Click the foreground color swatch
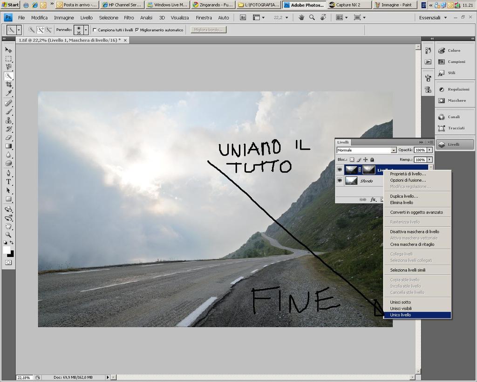This screenshot has height=382, width=477. (7, 250)
